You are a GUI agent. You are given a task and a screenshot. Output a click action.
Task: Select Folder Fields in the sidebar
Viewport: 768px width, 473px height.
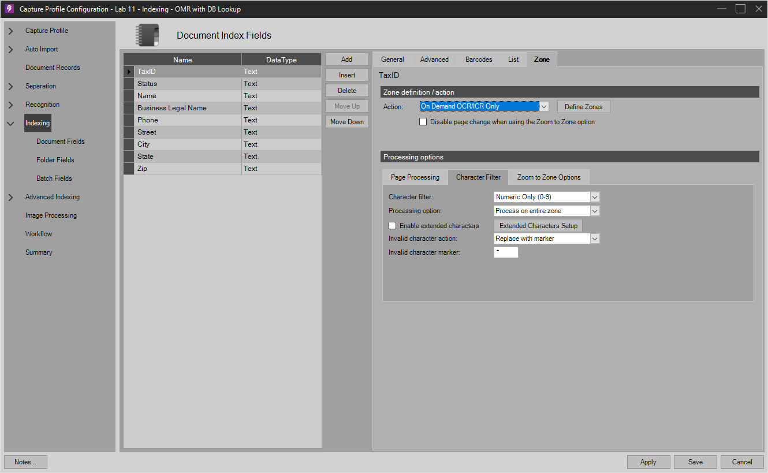(x=55, y=159)
